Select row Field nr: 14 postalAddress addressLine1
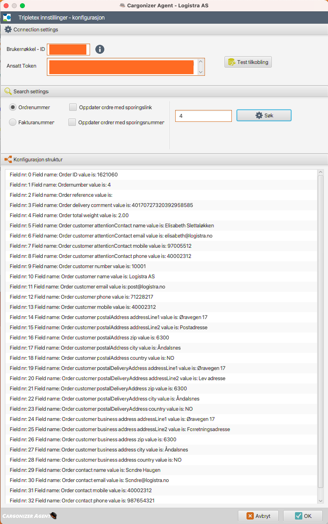Image resolution: width=328 pixels, height=524 pixels. [161, 317]
